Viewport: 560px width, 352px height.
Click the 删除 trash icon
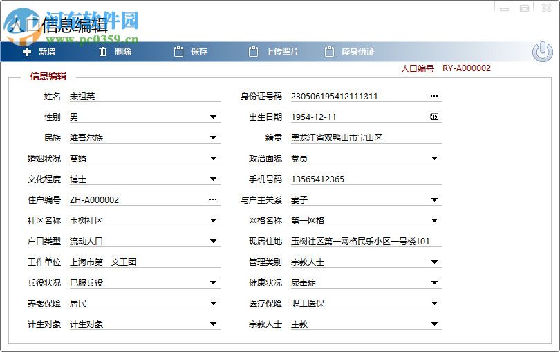[x=102, y=52]
